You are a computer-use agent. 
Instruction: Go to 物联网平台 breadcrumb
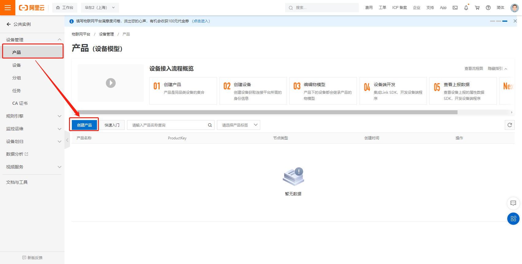81,34
